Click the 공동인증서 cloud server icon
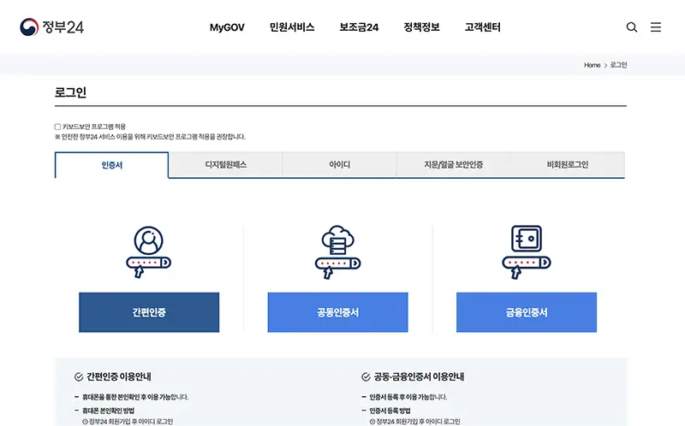 click(337, 251)
